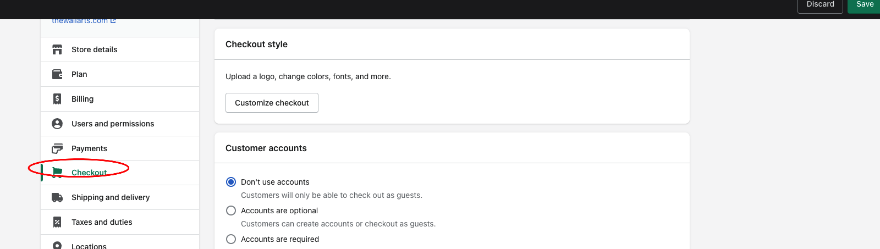Click the Taxes and duties percent icon
The image size is (880, 249).
[x=57, y=222]
